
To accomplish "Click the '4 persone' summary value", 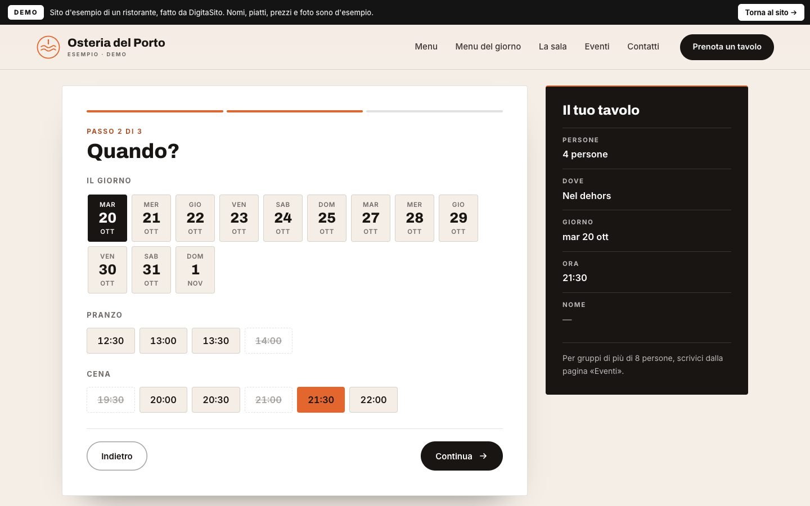I will pyautogui.click(x=585, y=154).
